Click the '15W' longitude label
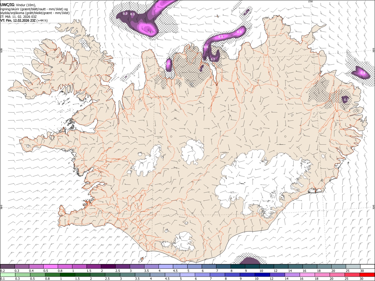The height and width of the screenshot is (281, 375). pos(310,1)
